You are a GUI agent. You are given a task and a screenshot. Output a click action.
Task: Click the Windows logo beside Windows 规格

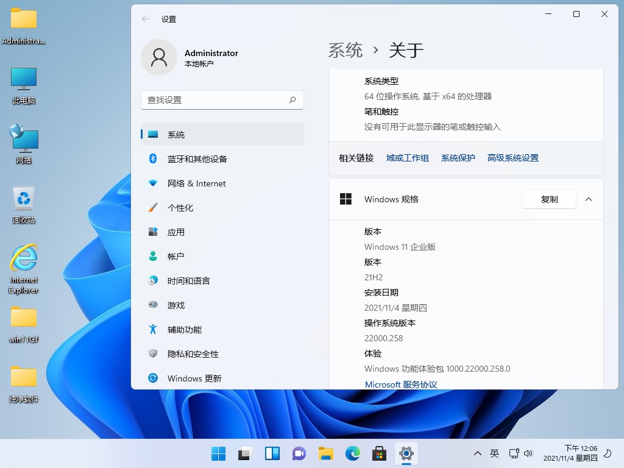coord(346,199)
